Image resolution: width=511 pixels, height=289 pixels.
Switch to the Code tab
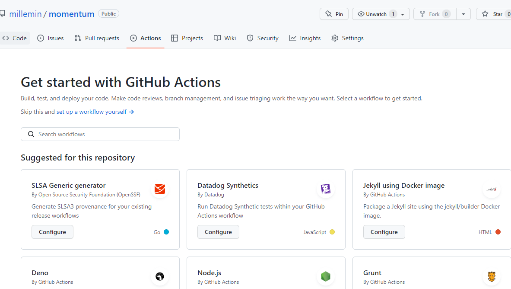[x=15, y=38]
